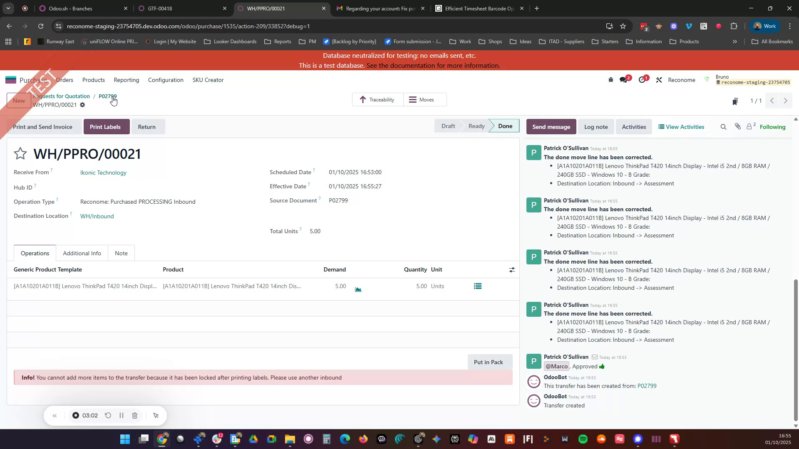
Task: Toggle the favorite star on WH/PPRO/00021
Action: (x=20, y=153)
